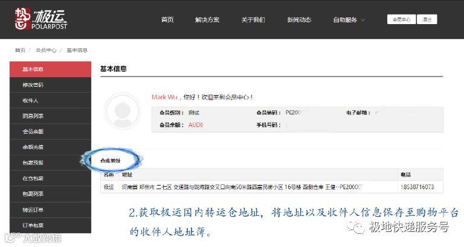
Task: Open 首页 in the top navigation
Action: (x=167, y=20)
